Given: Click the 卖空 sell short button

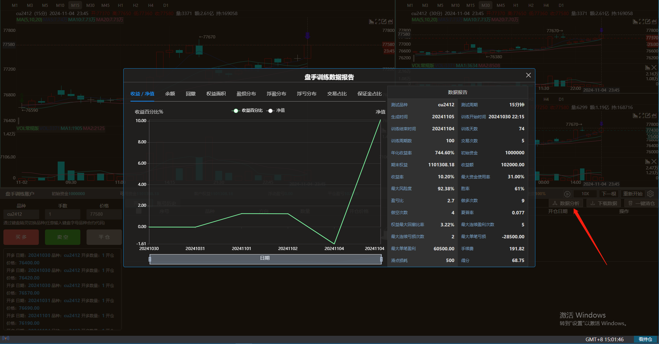Looking at the screenshot, I should click(63, 237).
